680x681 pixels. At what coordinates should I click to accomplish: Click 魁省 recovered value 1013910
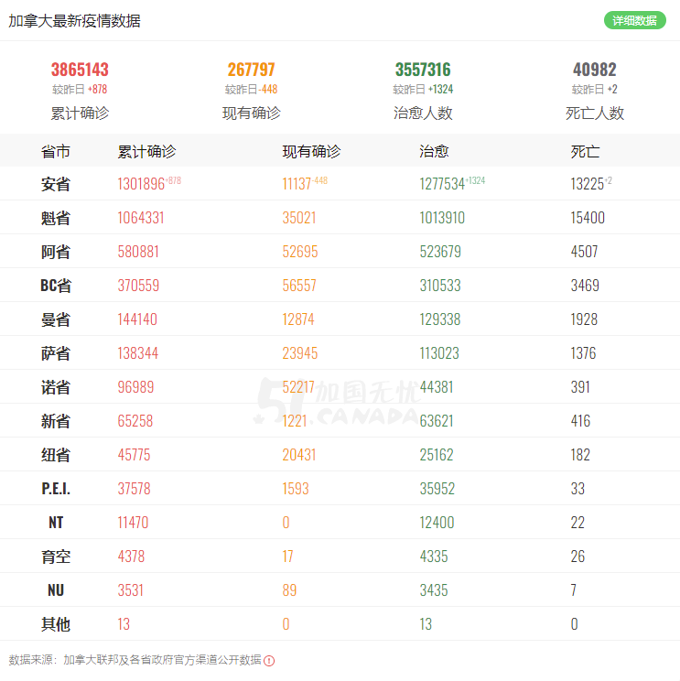[442, 218]
